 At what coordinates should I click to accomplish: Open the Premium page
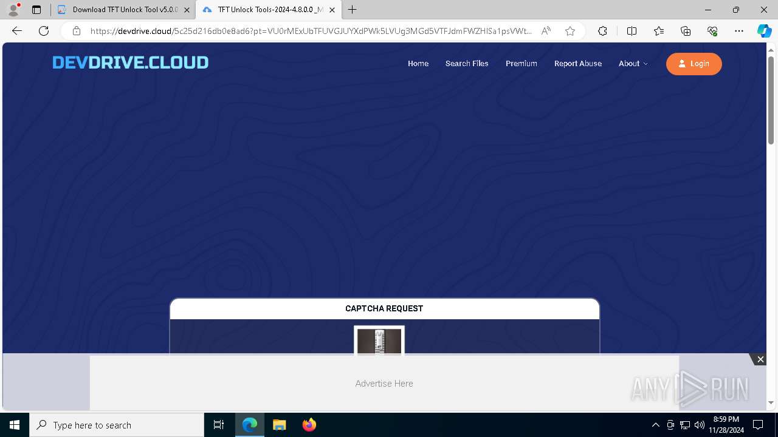coord(522,64)
